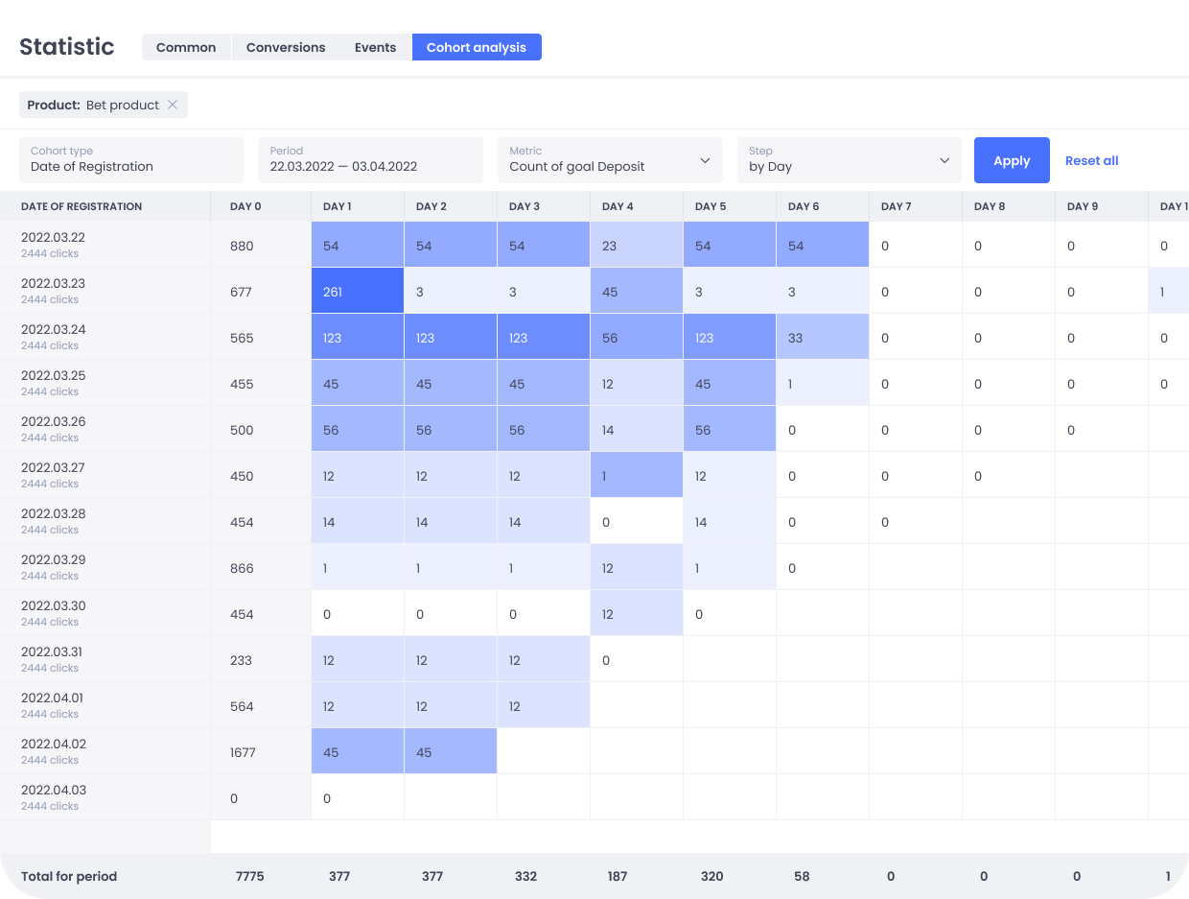The height and width of the screenshot is (899, 1189).
Task: Select the 2022.03.30 registration row label
Action: [54, 605]
